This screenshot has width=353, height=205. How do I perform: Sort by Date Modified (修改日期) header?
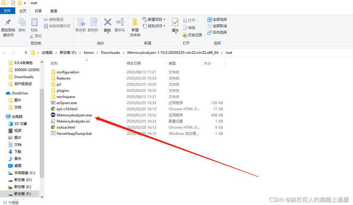(134, 63)
